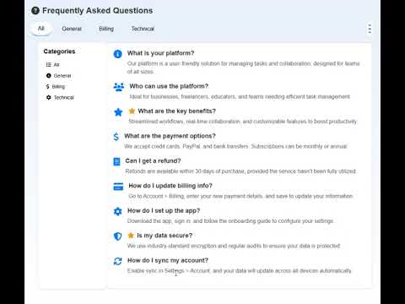Click the shield icon beside data secure question
The width and height of the screenshot is (405, 304).
click(x=117, y=236)
